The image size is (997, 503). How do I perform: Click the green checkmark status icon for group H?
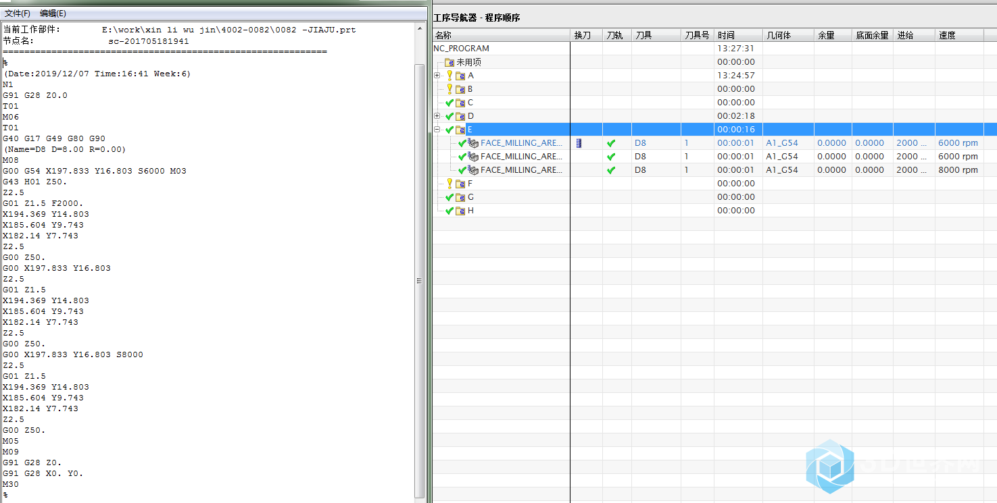pos(449,211)
